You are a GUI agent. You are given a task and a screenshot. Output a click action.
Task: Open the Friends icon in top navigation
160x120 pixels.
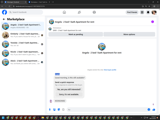79,12
